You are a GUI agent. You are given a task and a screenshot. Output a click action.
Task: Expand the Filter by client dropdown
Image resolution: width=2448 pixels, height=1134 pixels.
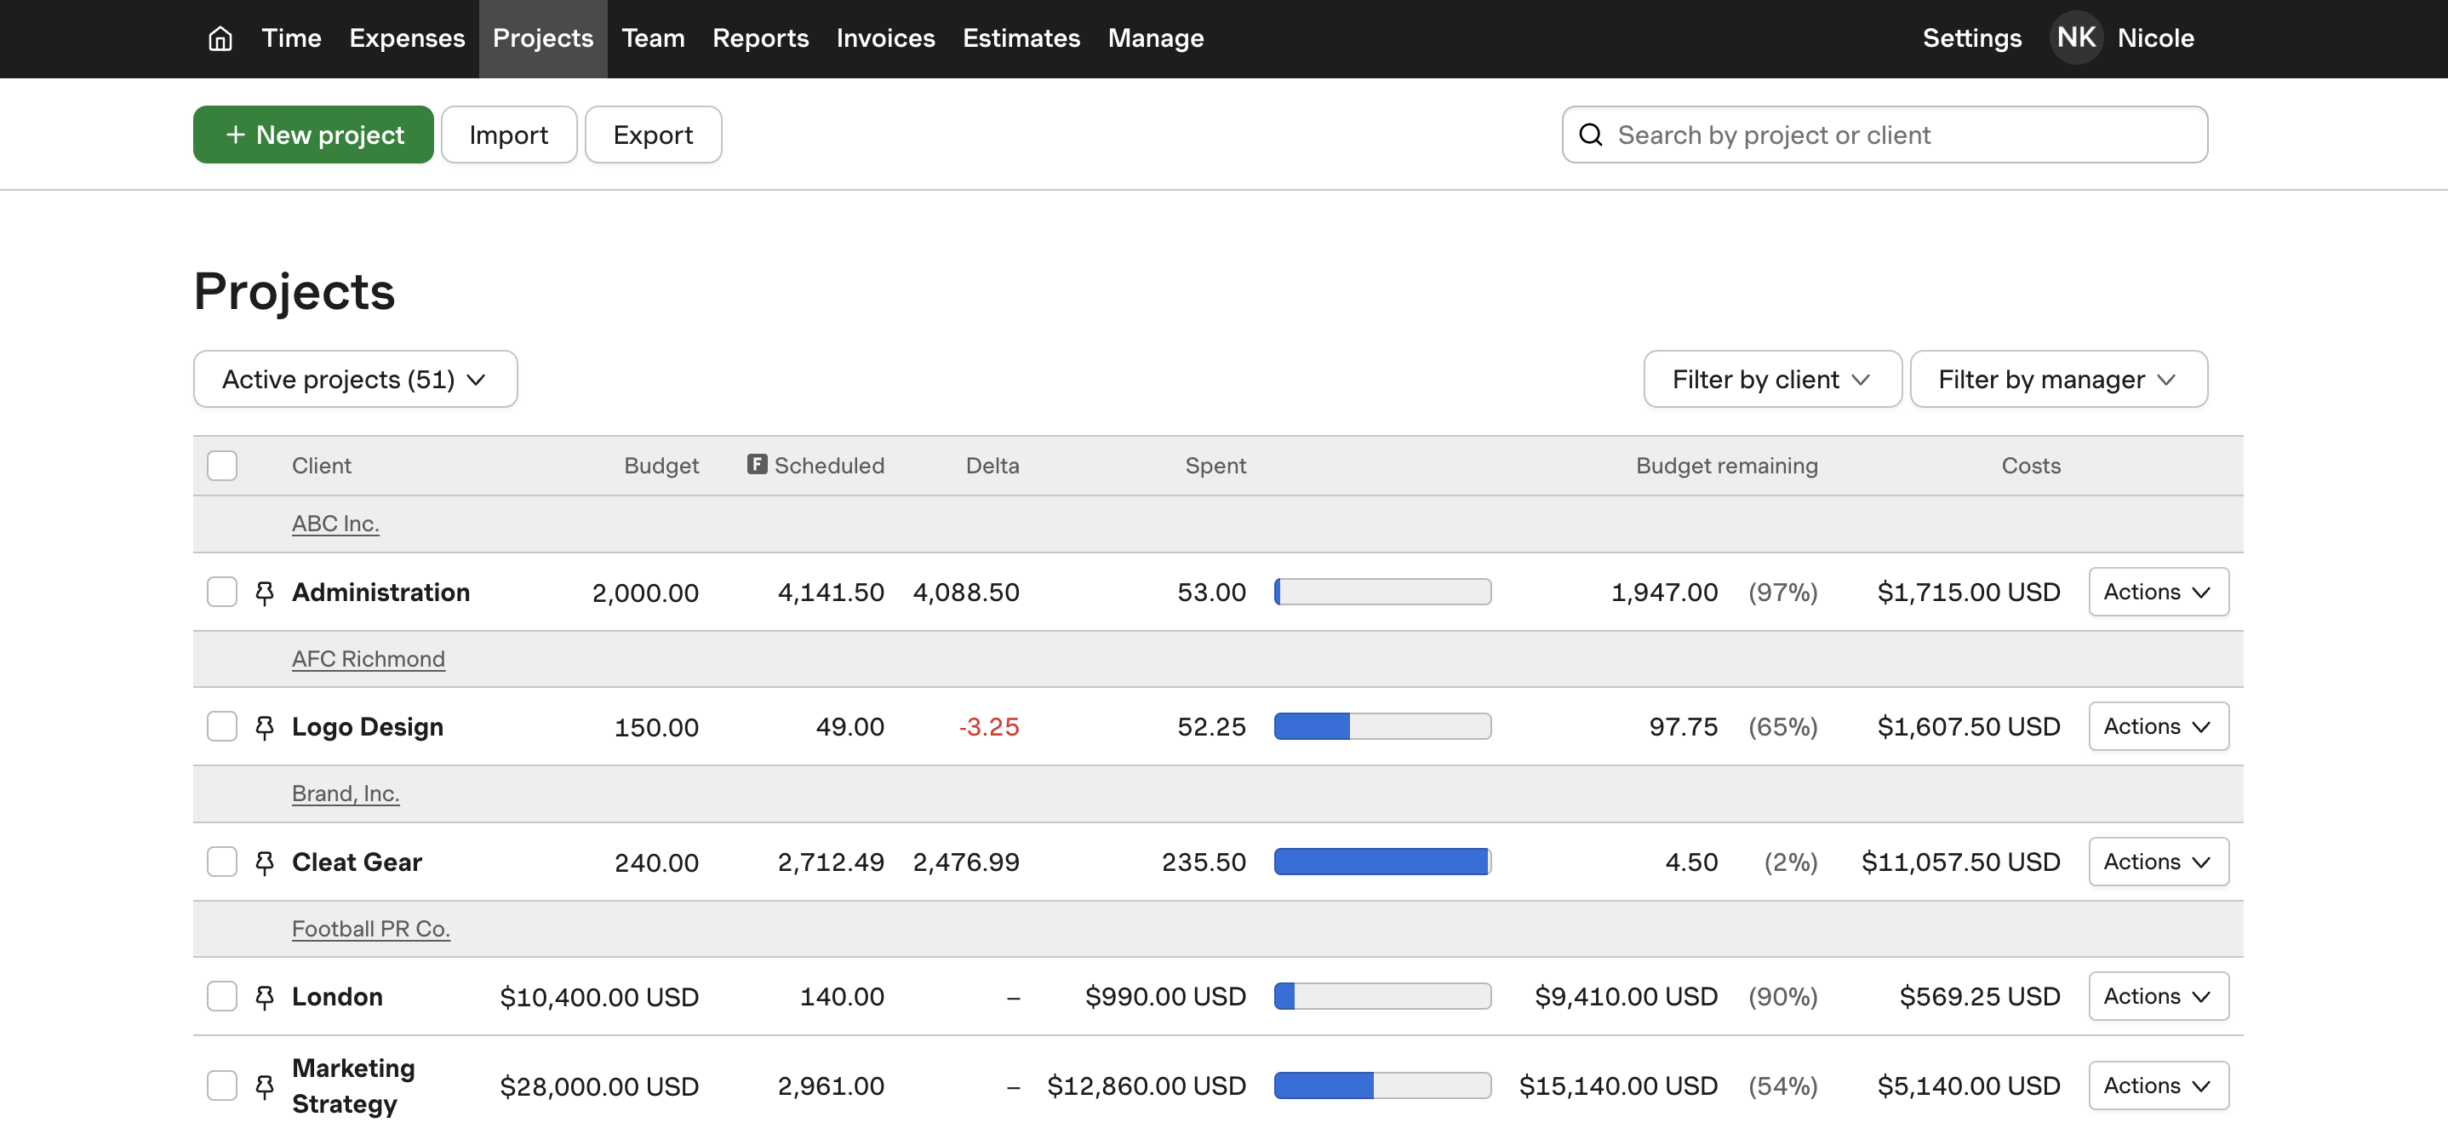[1771, 379]
